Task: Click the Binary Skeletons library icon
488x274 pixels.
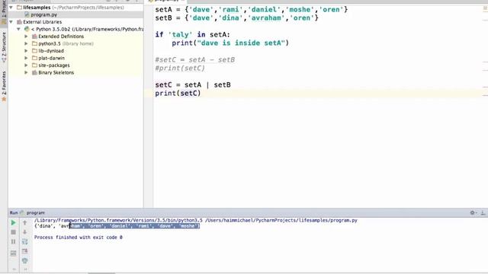Action: coord(34,72)
